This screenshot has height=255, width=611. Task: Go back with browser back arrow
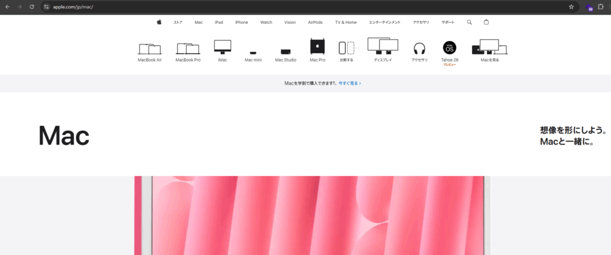(x=7, y=7)
